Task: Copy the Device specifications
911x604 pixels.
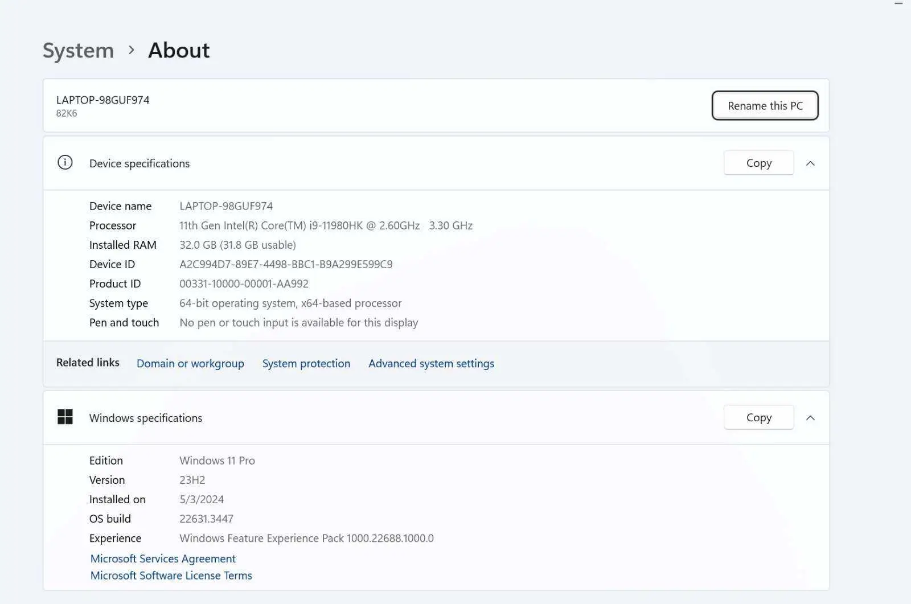Action: (758, 163)
